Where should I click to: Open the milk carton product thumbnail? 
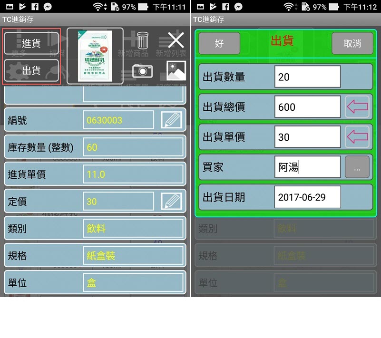click(95, 56)
